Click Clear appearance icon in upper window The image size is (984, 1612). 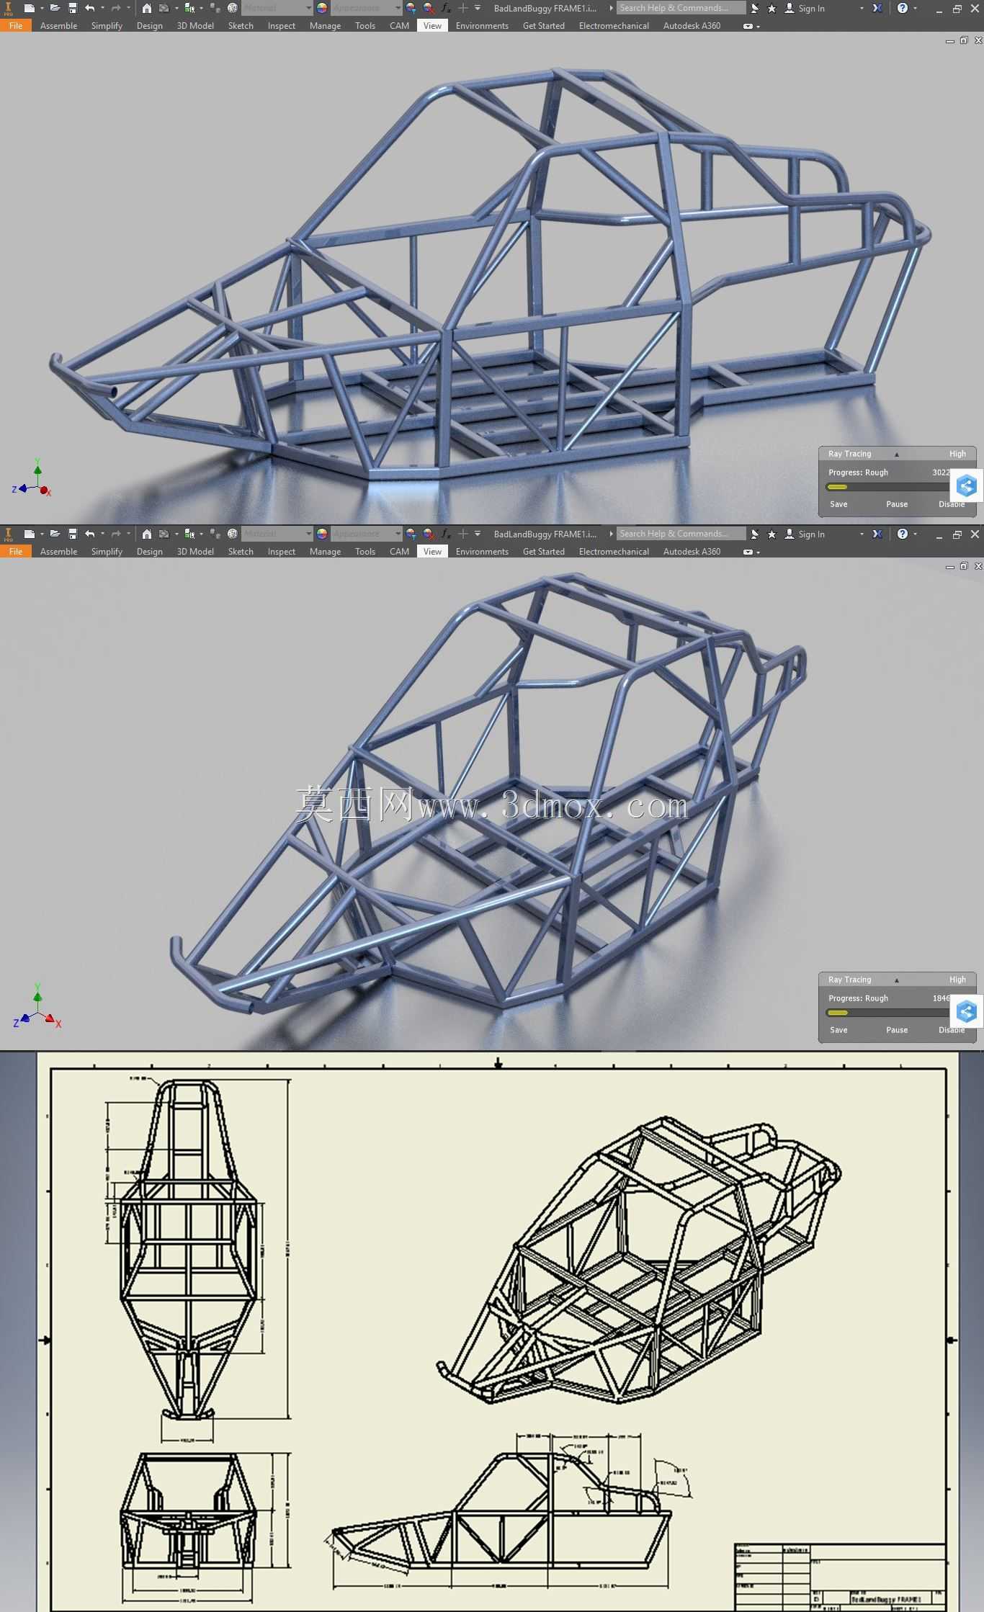pos(429,9)
